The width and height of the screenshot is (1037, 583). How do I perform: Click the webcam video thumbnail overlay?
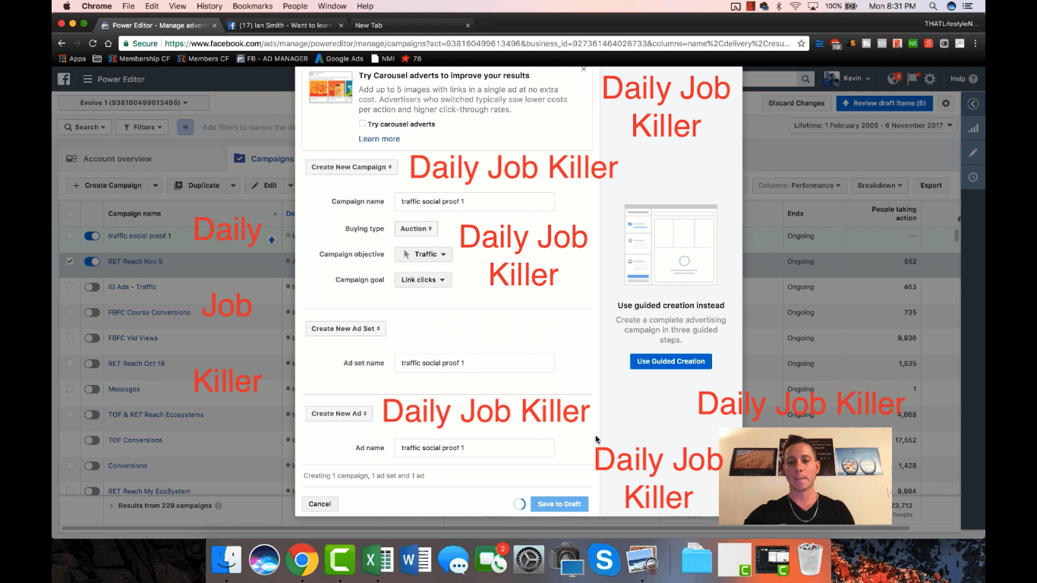[x=805, y=476]
